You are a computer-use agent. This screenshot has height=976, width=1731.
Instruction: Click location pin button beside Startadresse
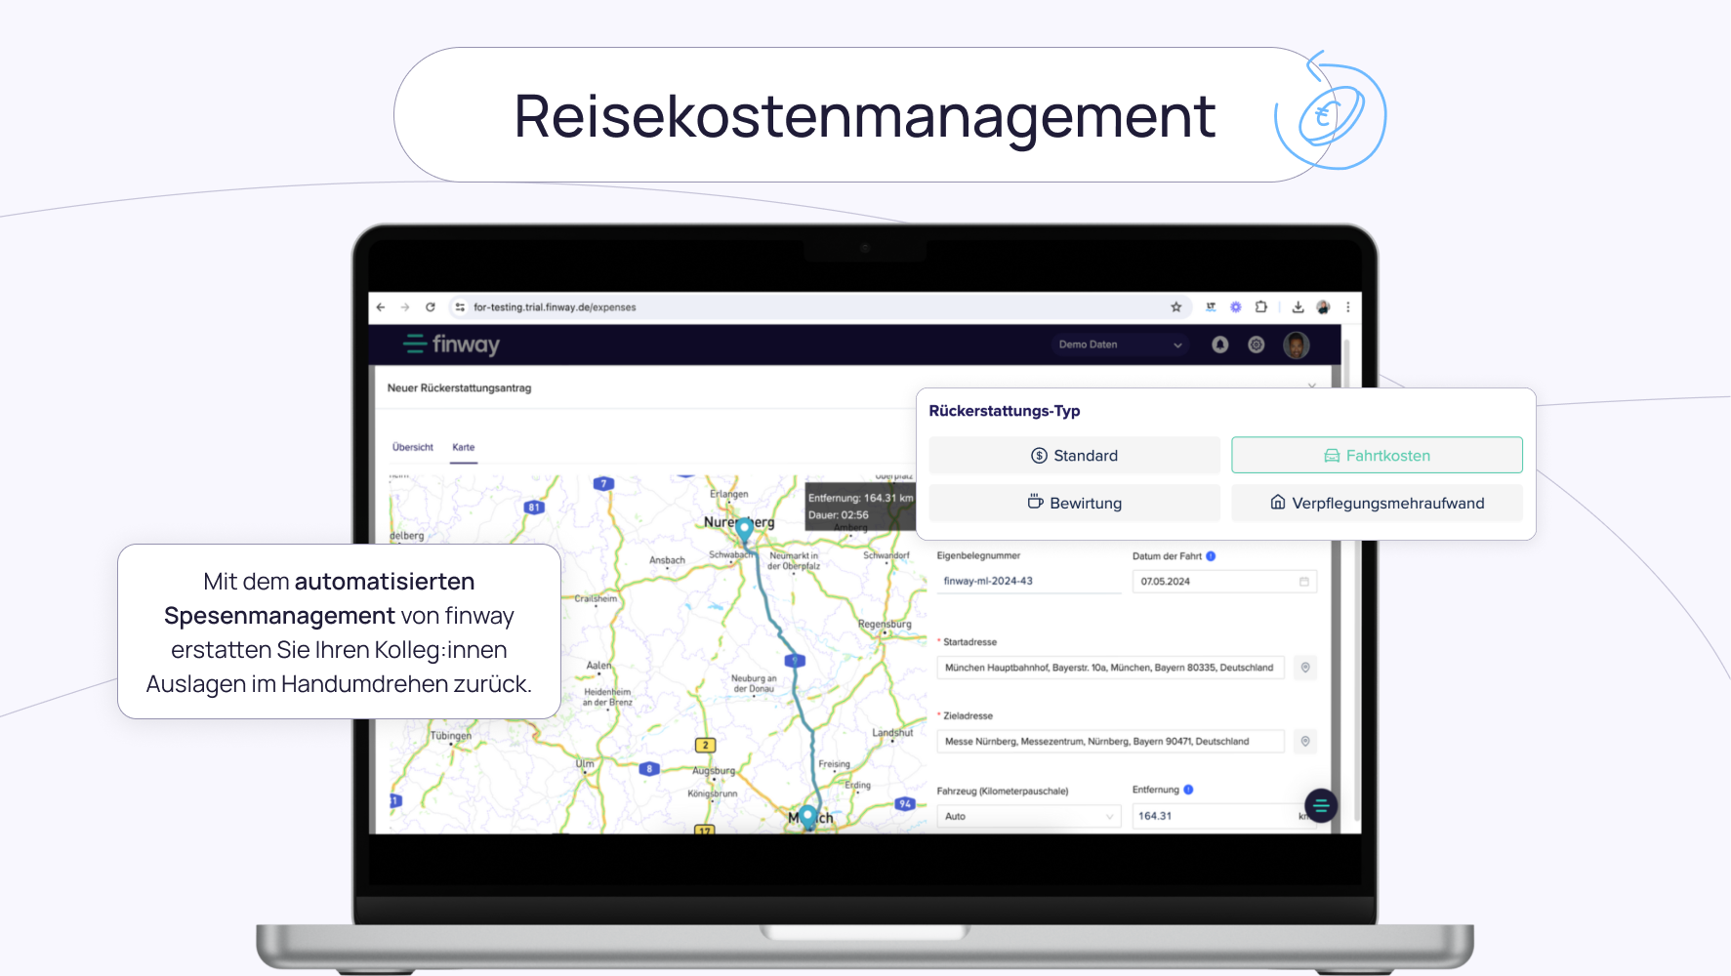[x=1305, y=668]
